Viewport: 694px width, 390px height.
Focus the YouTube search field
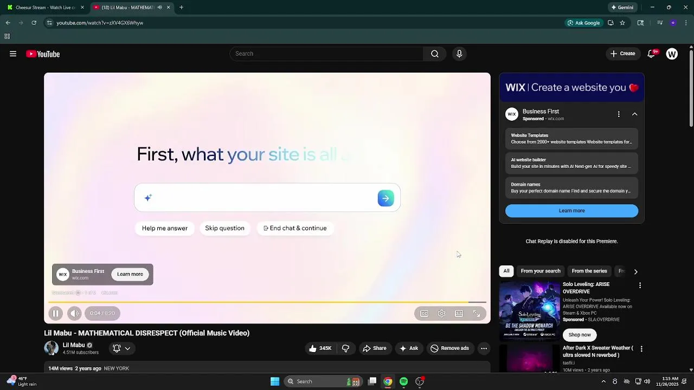click(x=327, y=54)
